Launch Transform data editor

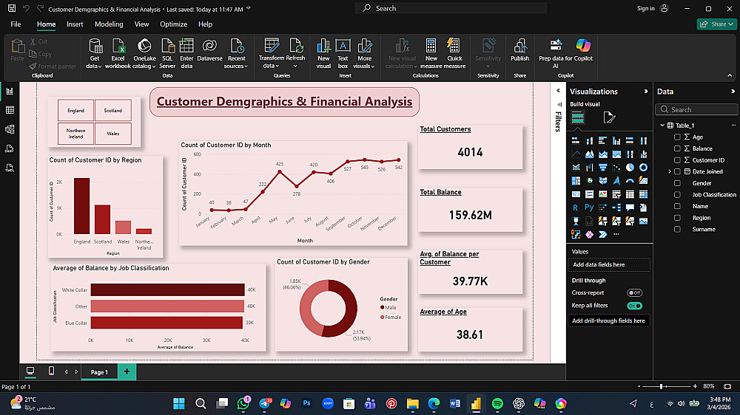click(272, 54)
